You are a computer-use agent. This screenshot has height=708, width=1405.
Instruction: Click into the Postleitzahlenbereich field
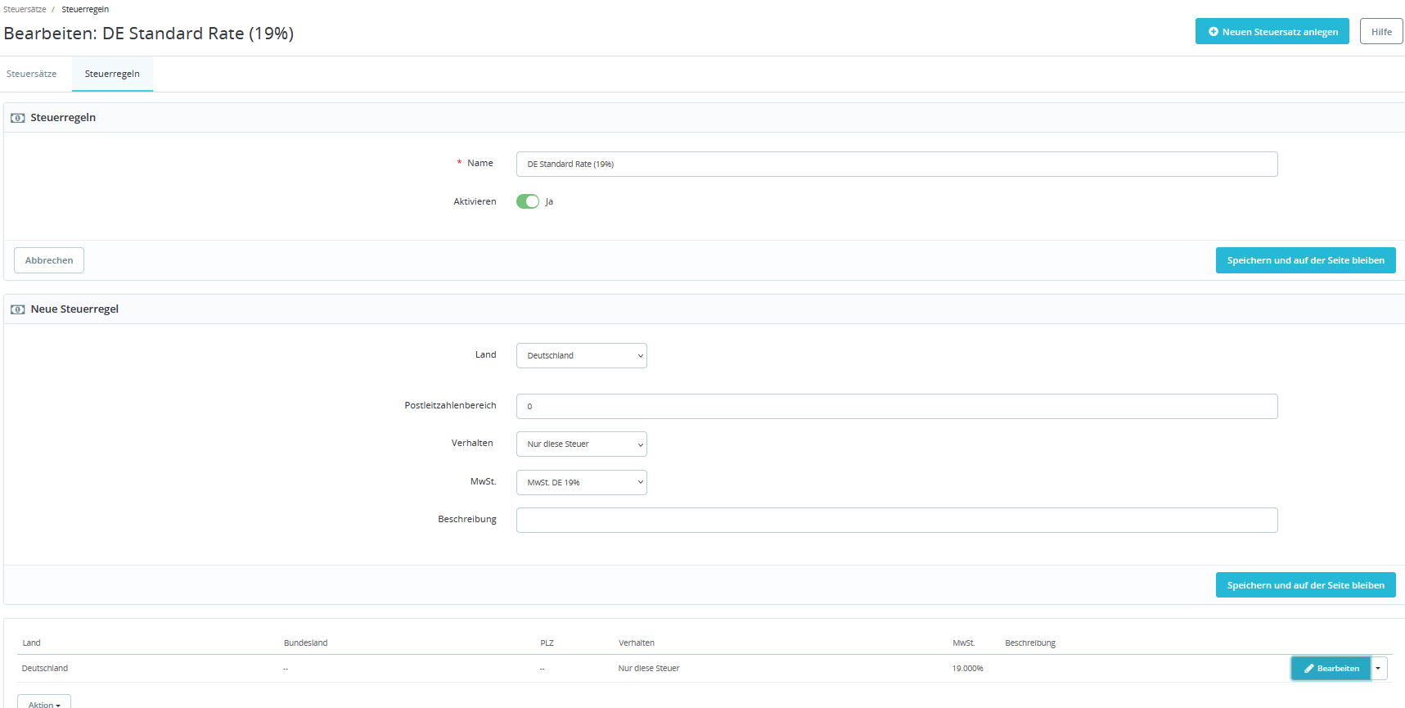(897, 406)
